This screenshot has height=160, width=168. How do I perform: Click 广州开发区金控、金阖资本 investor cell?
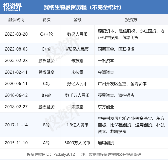122,84
